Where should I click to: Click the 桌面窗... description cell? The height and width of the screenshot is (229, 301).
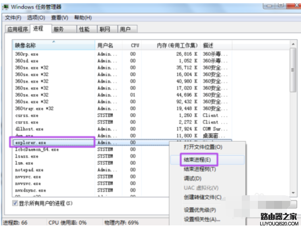[214, 136]
